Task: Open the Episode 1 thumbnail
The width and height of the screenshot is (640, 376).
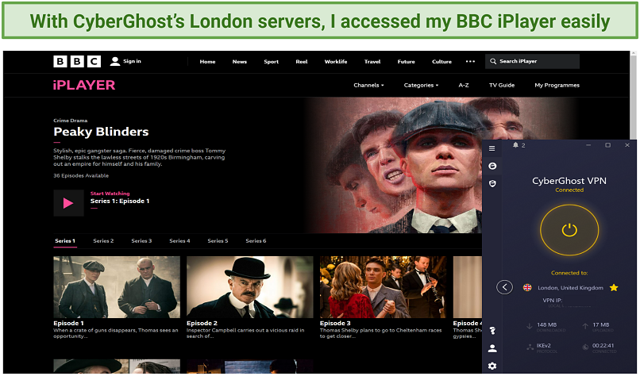Action: tap(117, 287)
